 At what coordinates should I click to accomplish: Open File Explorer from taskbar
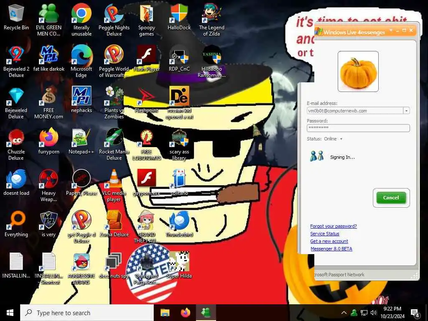click(x=165, y=313)
